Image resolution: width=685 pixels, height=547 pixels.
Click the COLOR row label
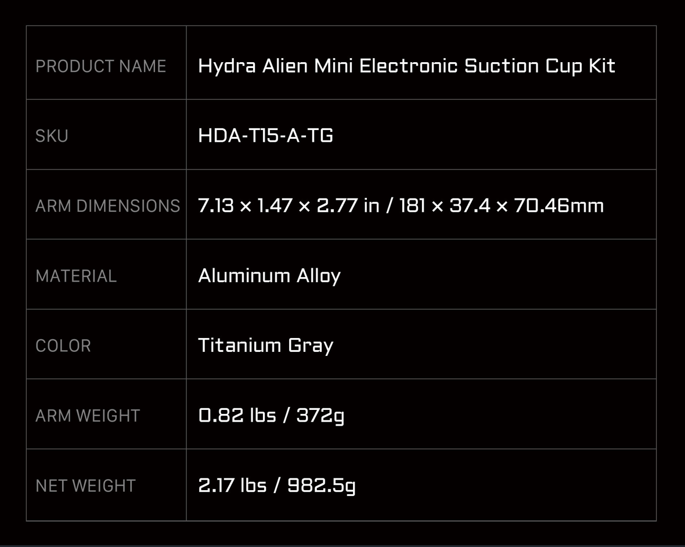coord(63,346)
